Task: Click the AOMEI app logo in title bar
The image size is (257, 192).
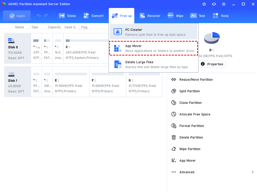Action: (x=4, y=4)
